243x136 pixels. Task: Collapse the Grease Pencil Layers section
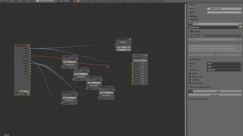(189, 87)
